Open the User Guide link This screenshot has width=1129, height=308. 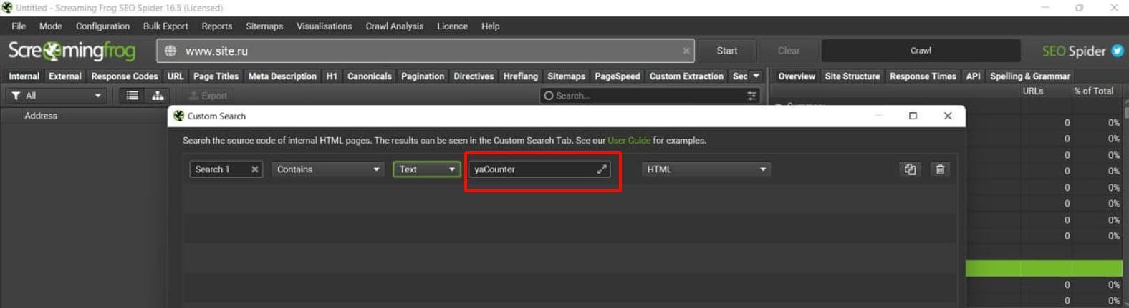point(629,141)
